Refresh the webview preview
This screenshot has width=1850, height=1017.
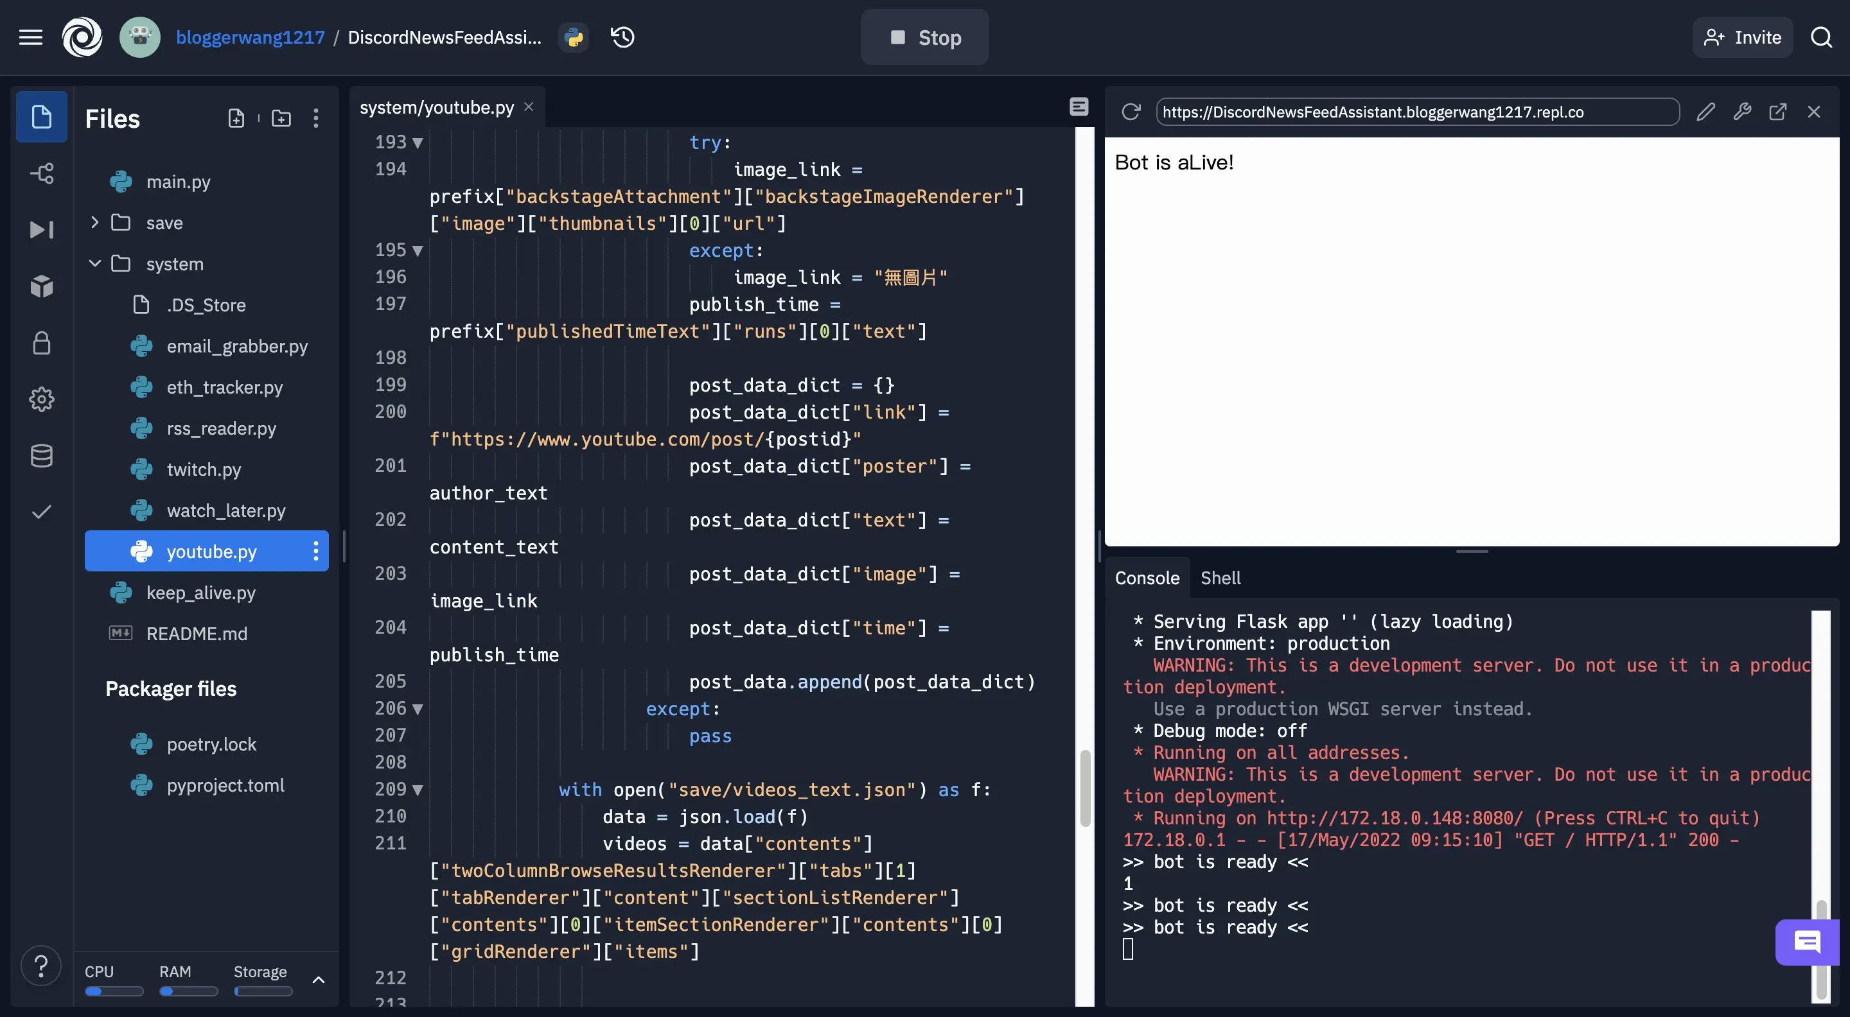[1131, 112]
